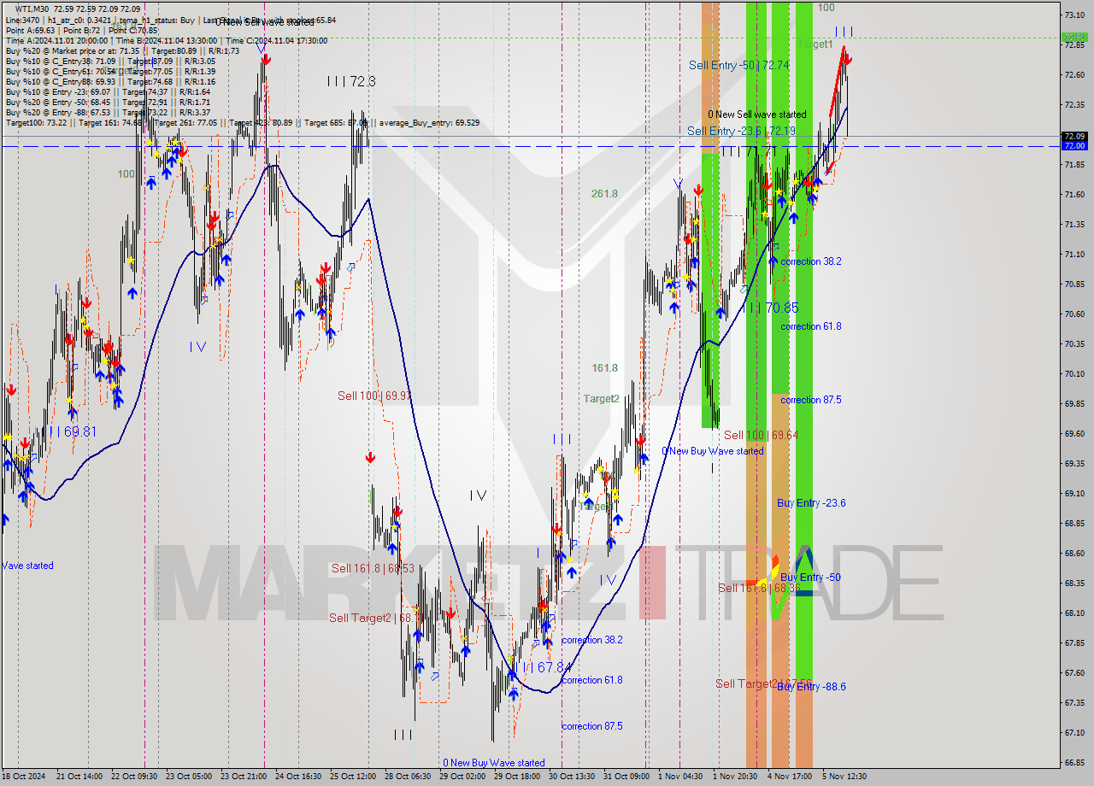Click the '30 Oct 13:30' time label
Screen dimensions: 1094x786
point(572,777)
